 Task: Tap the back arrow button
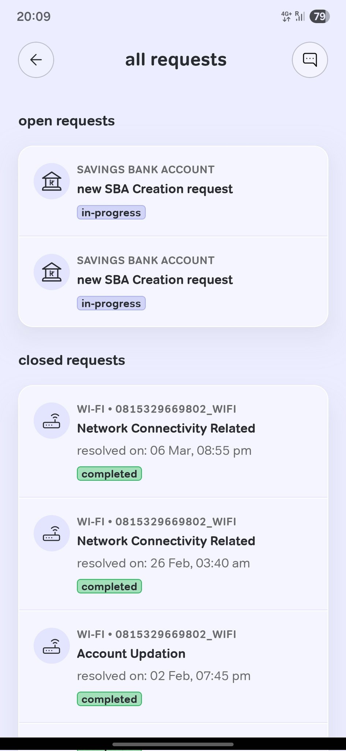[x=36, y=60]
